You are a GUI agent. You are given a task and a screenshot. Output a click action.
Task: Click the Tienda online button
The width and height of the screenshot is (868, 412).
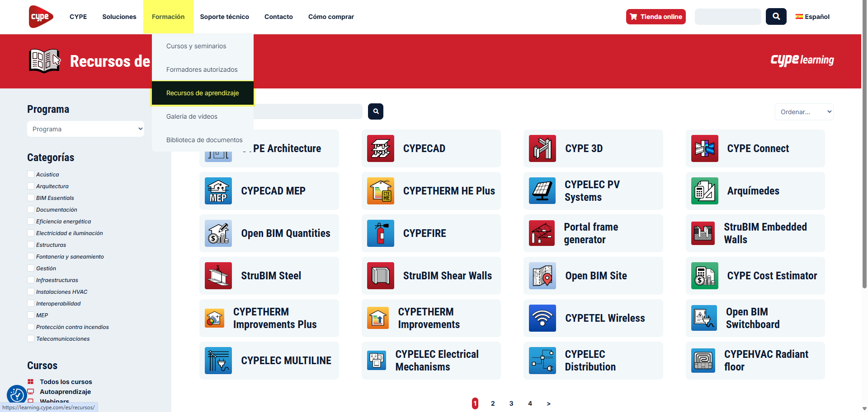(x=656, y=17)
